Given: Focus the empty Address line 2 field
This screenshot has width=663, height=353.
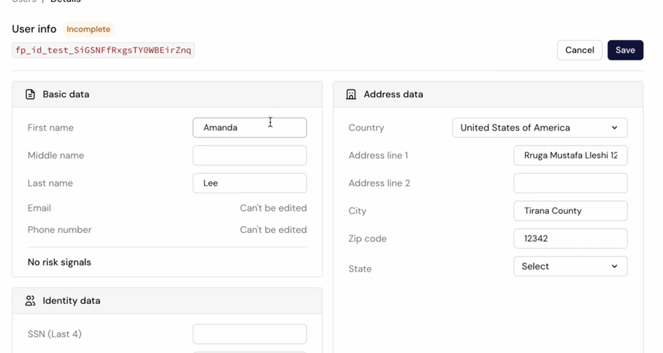Looking at the screenshot, I should click(570, 183).
